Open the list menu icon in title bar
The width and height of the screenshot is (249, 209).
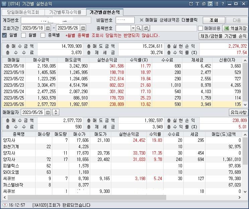(216, 4)
